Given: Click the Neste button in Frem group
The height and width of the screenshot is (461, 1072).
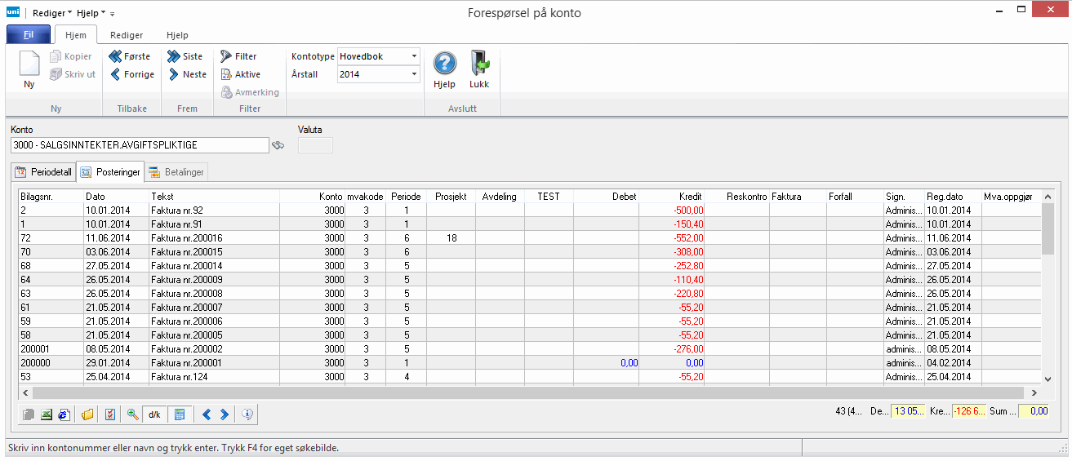Looking at the screenshot, I should click(x=187, y=74).
